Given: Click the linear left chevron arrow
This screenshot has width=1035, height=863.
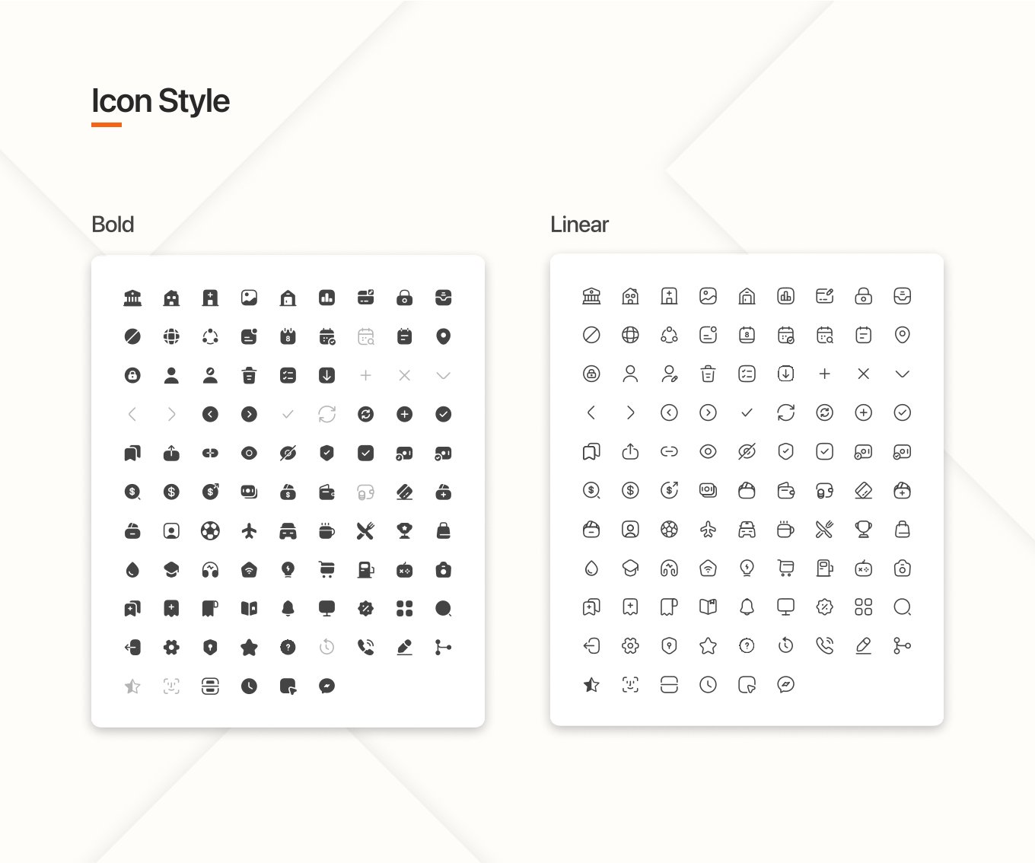Looking at the screenshot, I should (591, 412).
